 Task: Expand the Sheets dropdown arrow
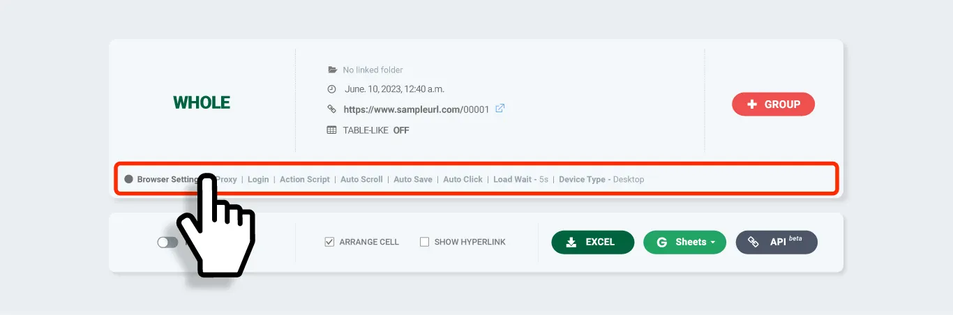click(x=713, y=243)
